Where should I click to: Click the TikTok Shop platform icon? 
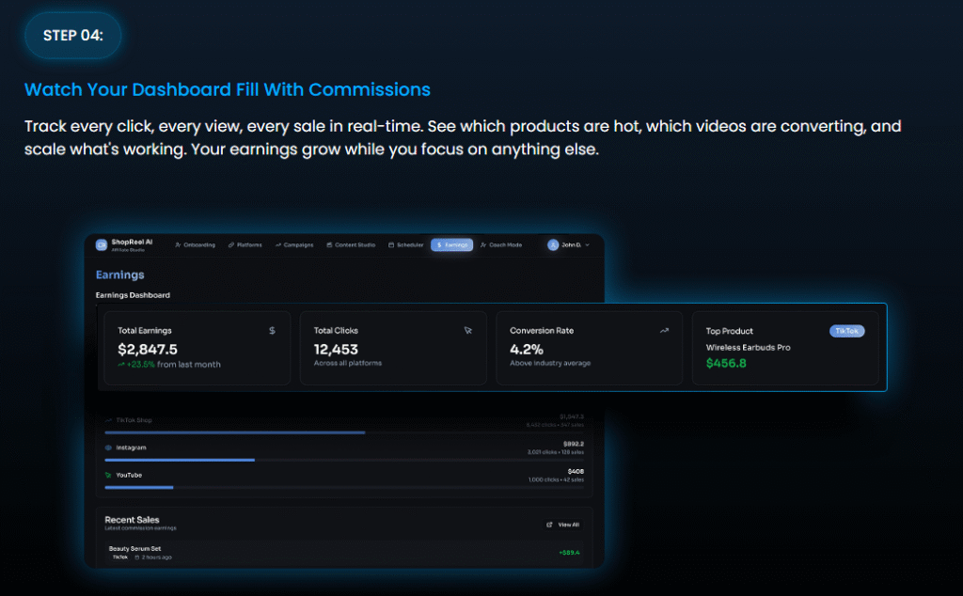[108, 419]
